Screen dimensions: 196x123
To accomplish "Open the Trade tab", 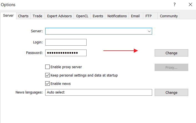I will tap(37, 16).
